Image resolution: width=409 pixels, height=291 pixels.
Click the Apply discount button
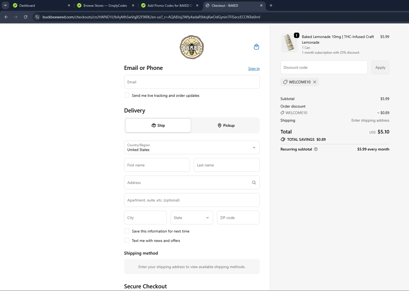click(x=380, y=67)
